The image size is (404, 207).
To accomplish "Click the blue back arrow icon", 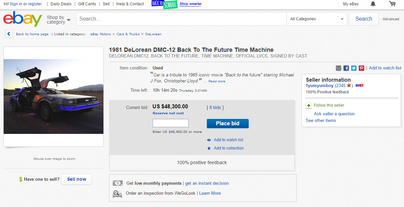I will click(9, 34).
